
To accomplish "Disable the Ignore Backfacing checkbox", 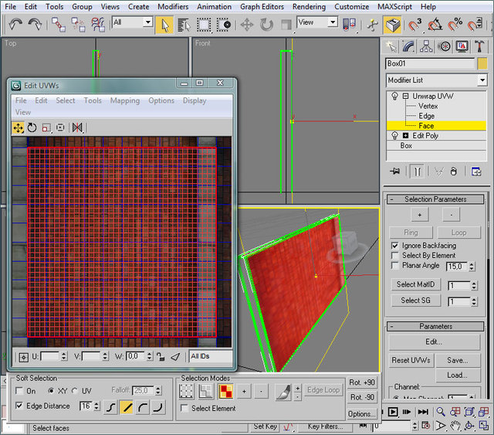I will point(395,245).
